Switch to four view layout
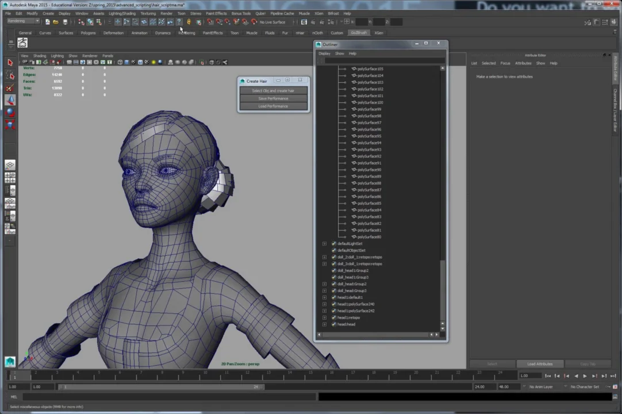Viewport: 622px width, 414px height. point(10,178)
